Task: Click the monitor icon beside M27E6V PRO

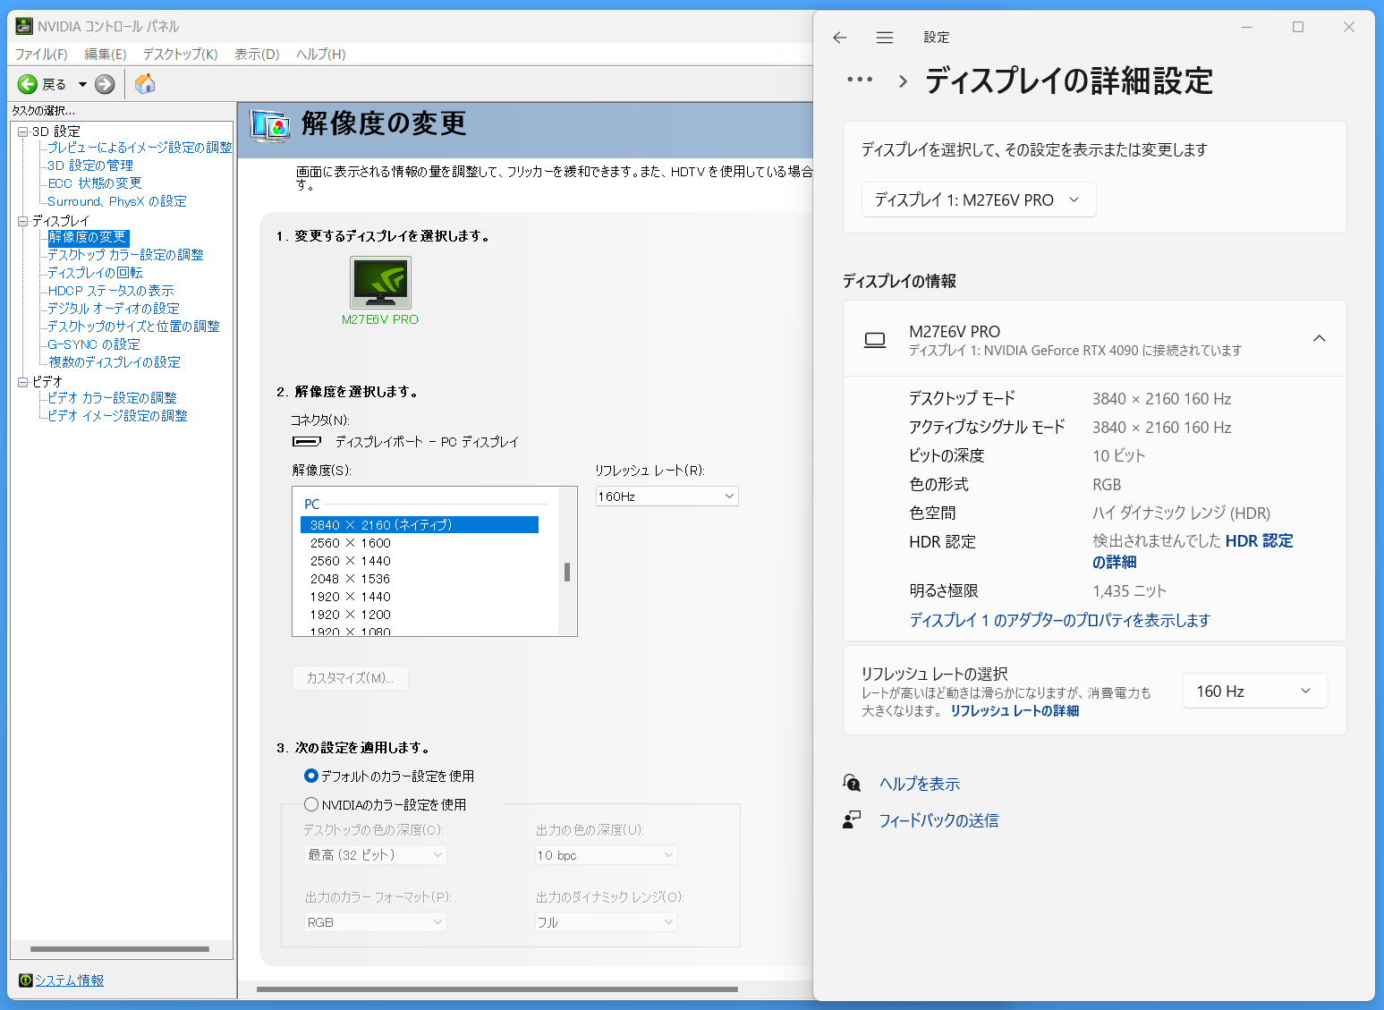Action: point(875,340)
